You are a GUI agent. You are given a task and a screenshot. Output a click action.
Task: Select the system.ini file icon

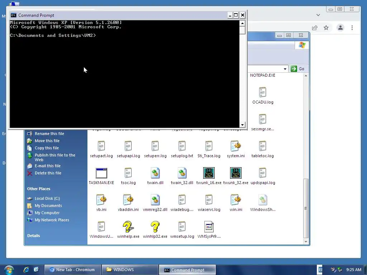(x=236, y=146)
